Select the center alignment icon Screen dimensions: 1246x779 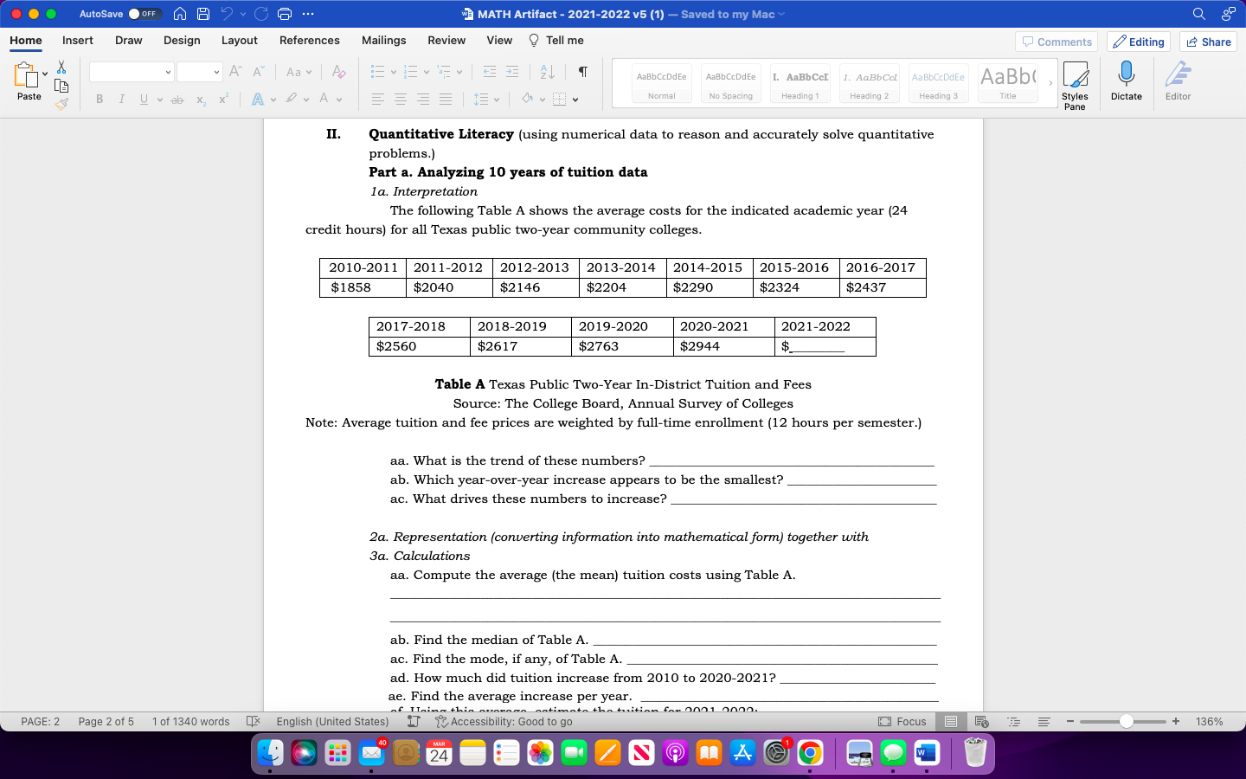pyautogui.click(x=400, y=99)
